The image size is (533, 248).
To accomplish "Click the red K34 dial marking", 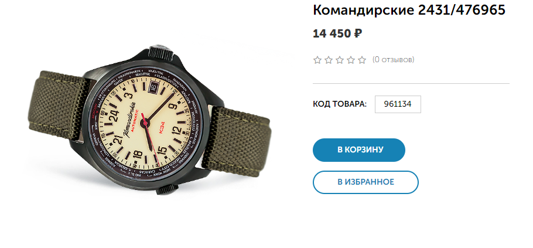I will tap(162, 130).
